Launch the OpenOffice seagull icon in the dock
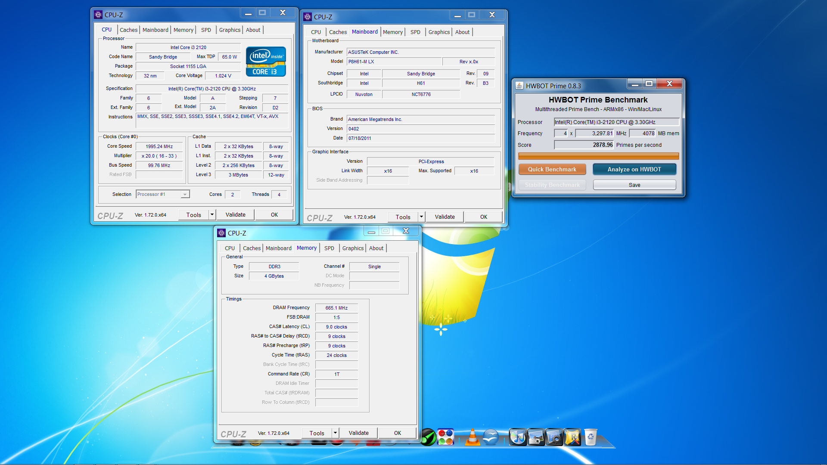The image size is (827, 465). coord(491,437)
